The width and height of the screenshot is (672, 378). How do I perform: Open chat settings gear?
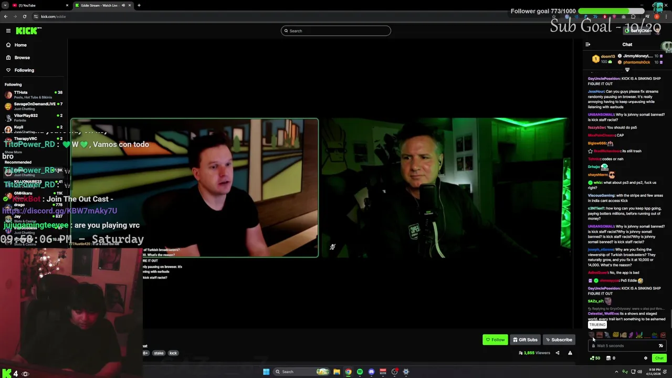click(x=646, y=358)
